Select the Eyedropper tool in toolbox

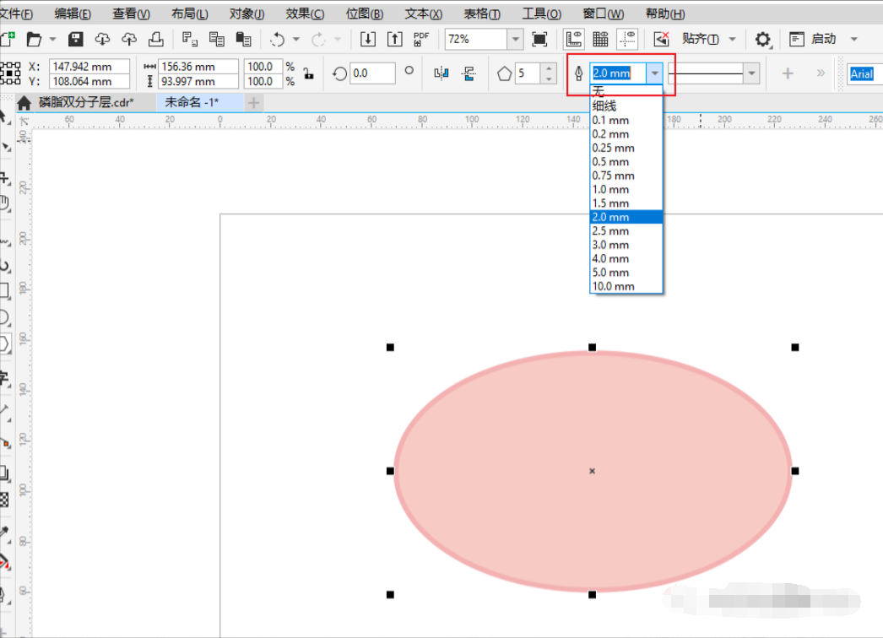pos(4,533)
